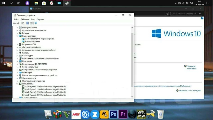Launch Premiere Pro from the dock
This screenshot has height=120, width=213.
point(123,114)
